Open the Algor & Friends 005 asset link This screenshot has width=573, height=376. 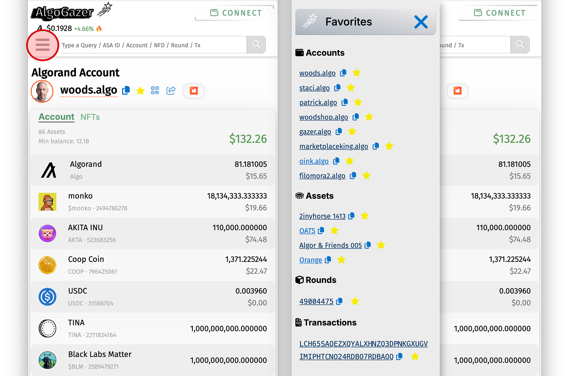[330, 245]
